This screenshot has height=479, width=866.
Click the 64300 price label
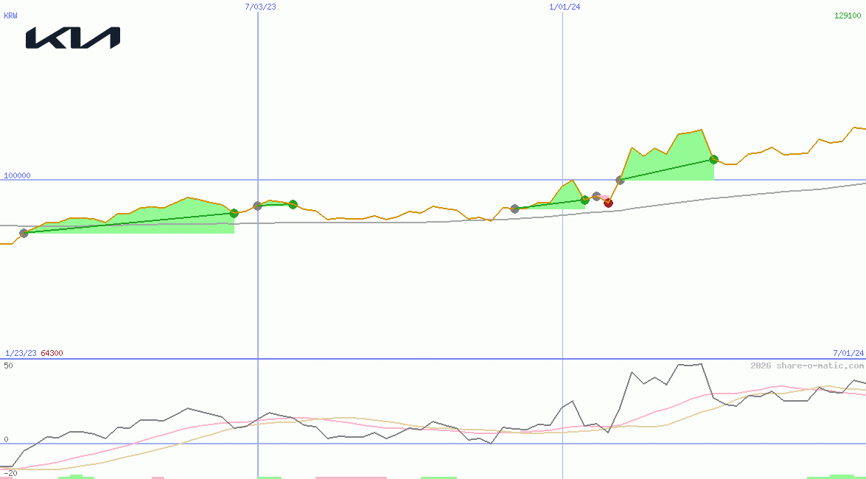[x=52, y=352]
